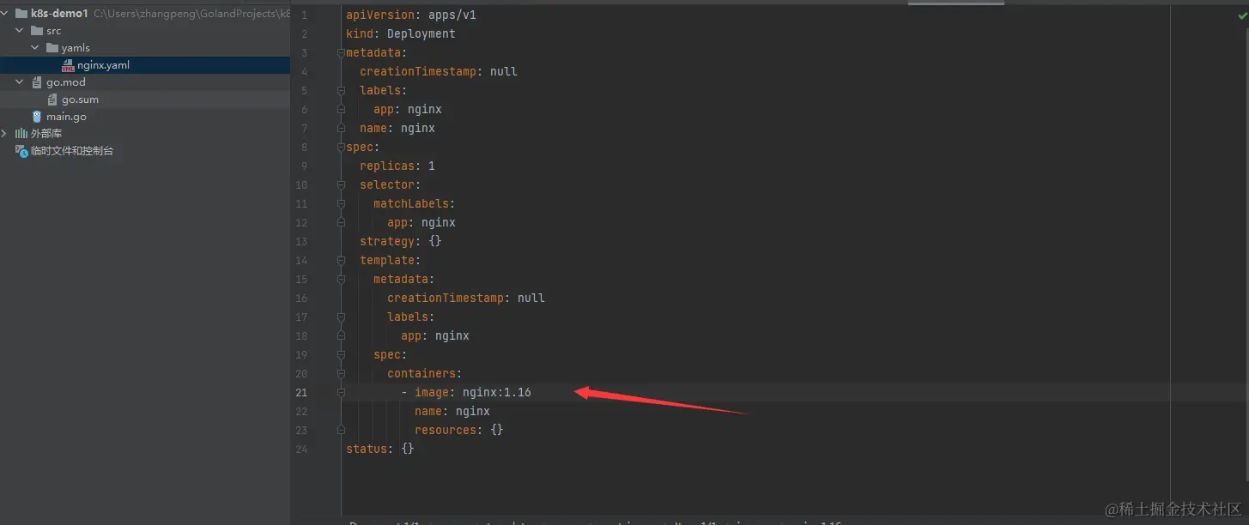Viewport: 1249px width, 525px height.
Task: Click line number 21 in the gutter
Action: (x=301, y=393)
